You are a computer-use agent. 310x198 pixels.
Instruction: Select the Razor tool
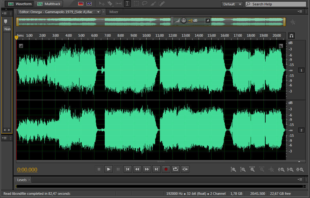110,4
